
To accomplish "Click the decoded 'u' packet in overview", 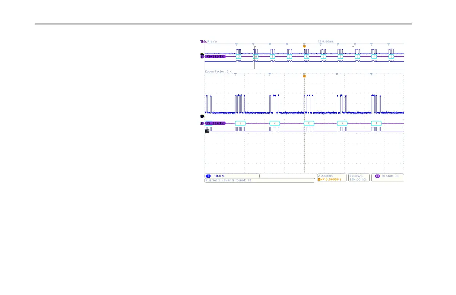I will [x=256, y=56].
